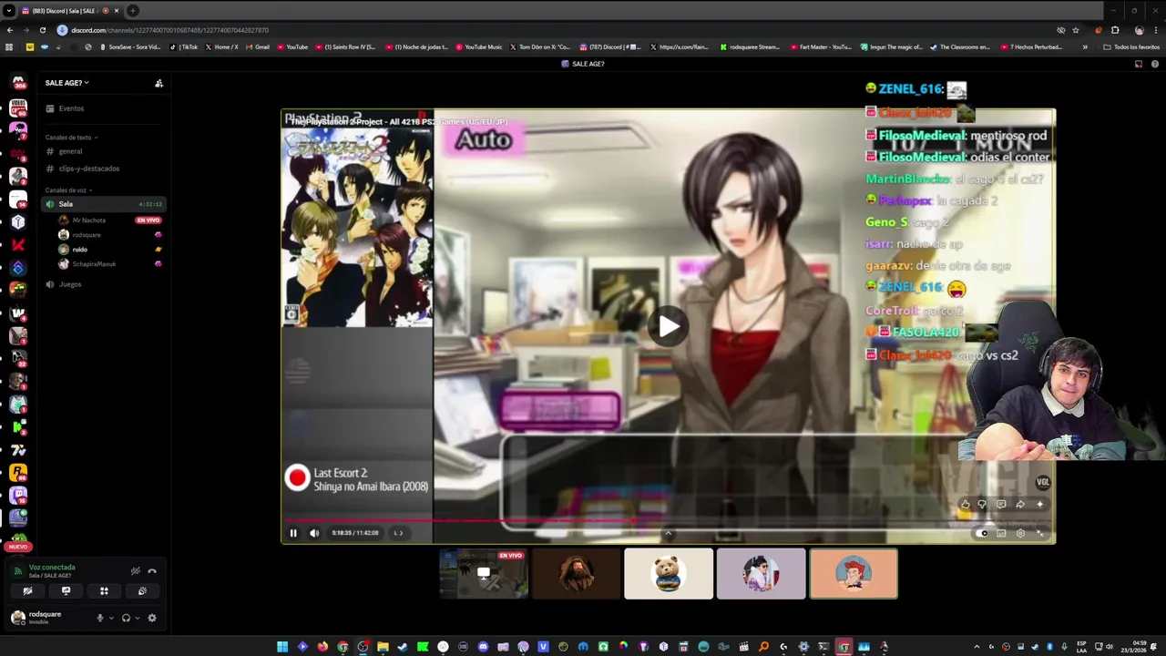Open the soundboard button in voice panel
Viewport: 1166px width, 656px height.
coord(142,590)
